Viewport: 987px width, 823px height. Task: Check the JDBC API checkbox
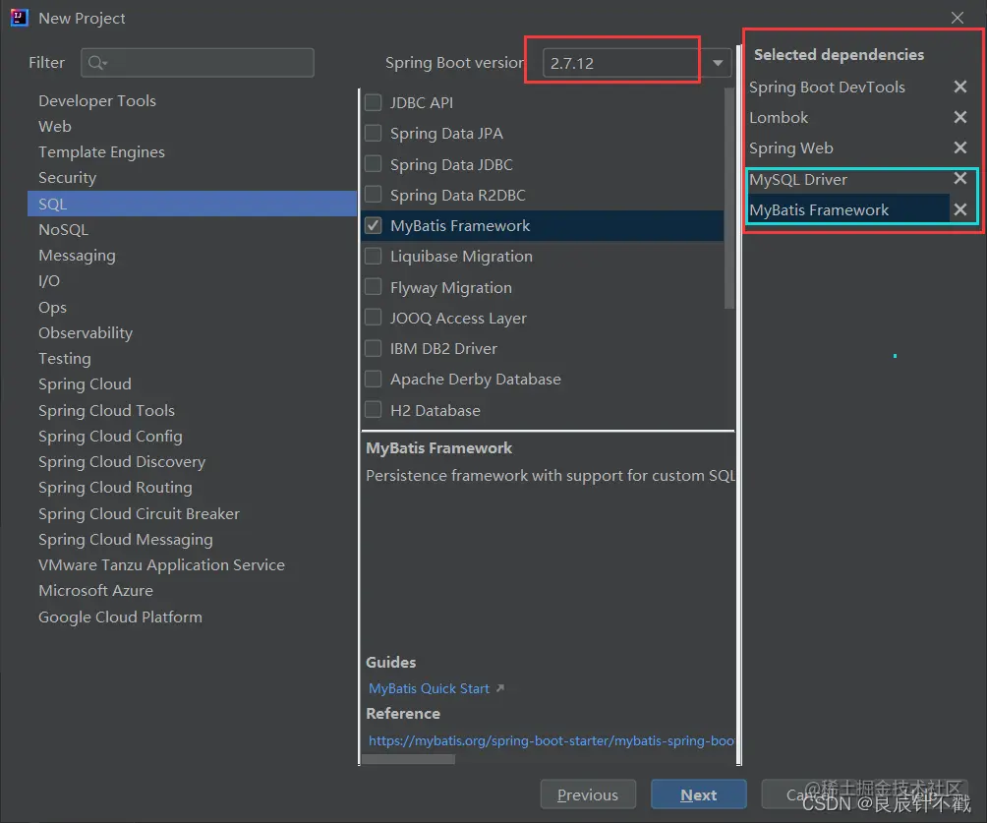pos(374,102)
